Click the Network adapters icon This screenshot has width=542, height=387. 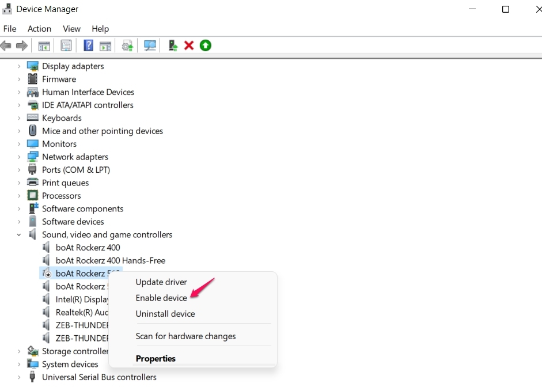(32, 157)
